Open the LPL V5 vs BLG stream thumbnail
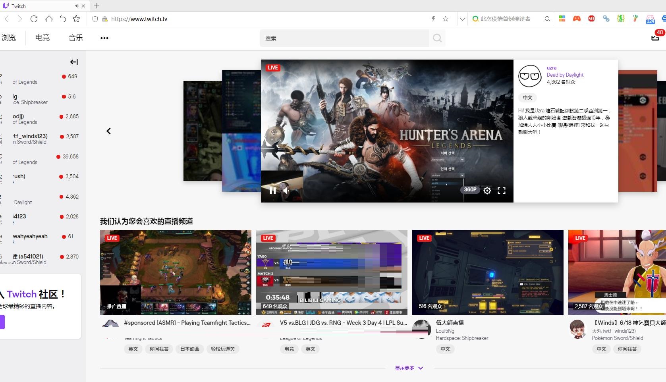Viewport: 666px width, 382px height. coord(332,272)
